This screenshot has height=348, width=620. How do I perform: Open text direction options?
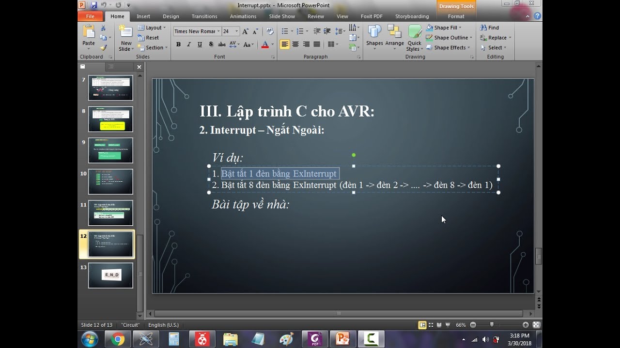(x=354, y=28)
